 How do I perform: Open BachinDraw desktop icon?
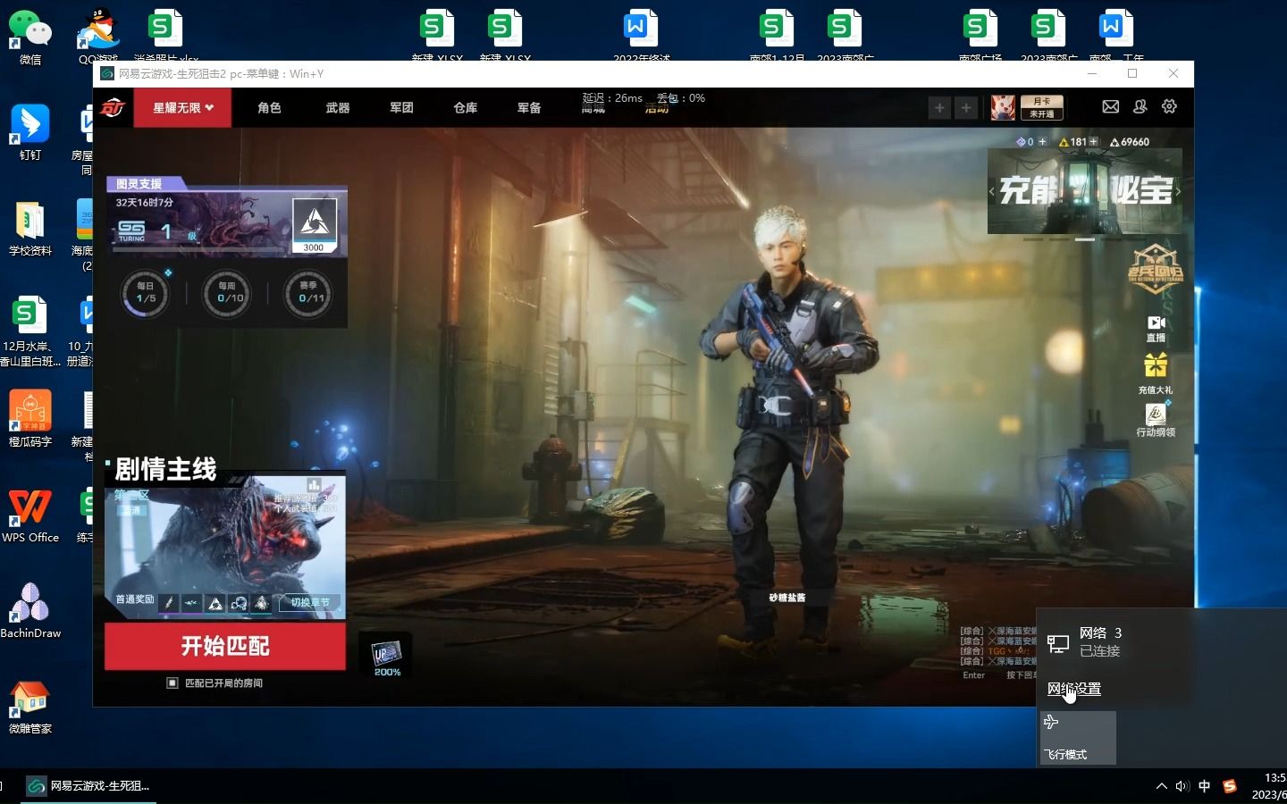click(30, 611)
